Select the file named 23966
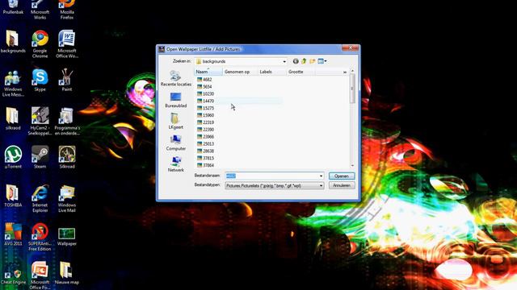517x290 pixels. tap(205, 137)
